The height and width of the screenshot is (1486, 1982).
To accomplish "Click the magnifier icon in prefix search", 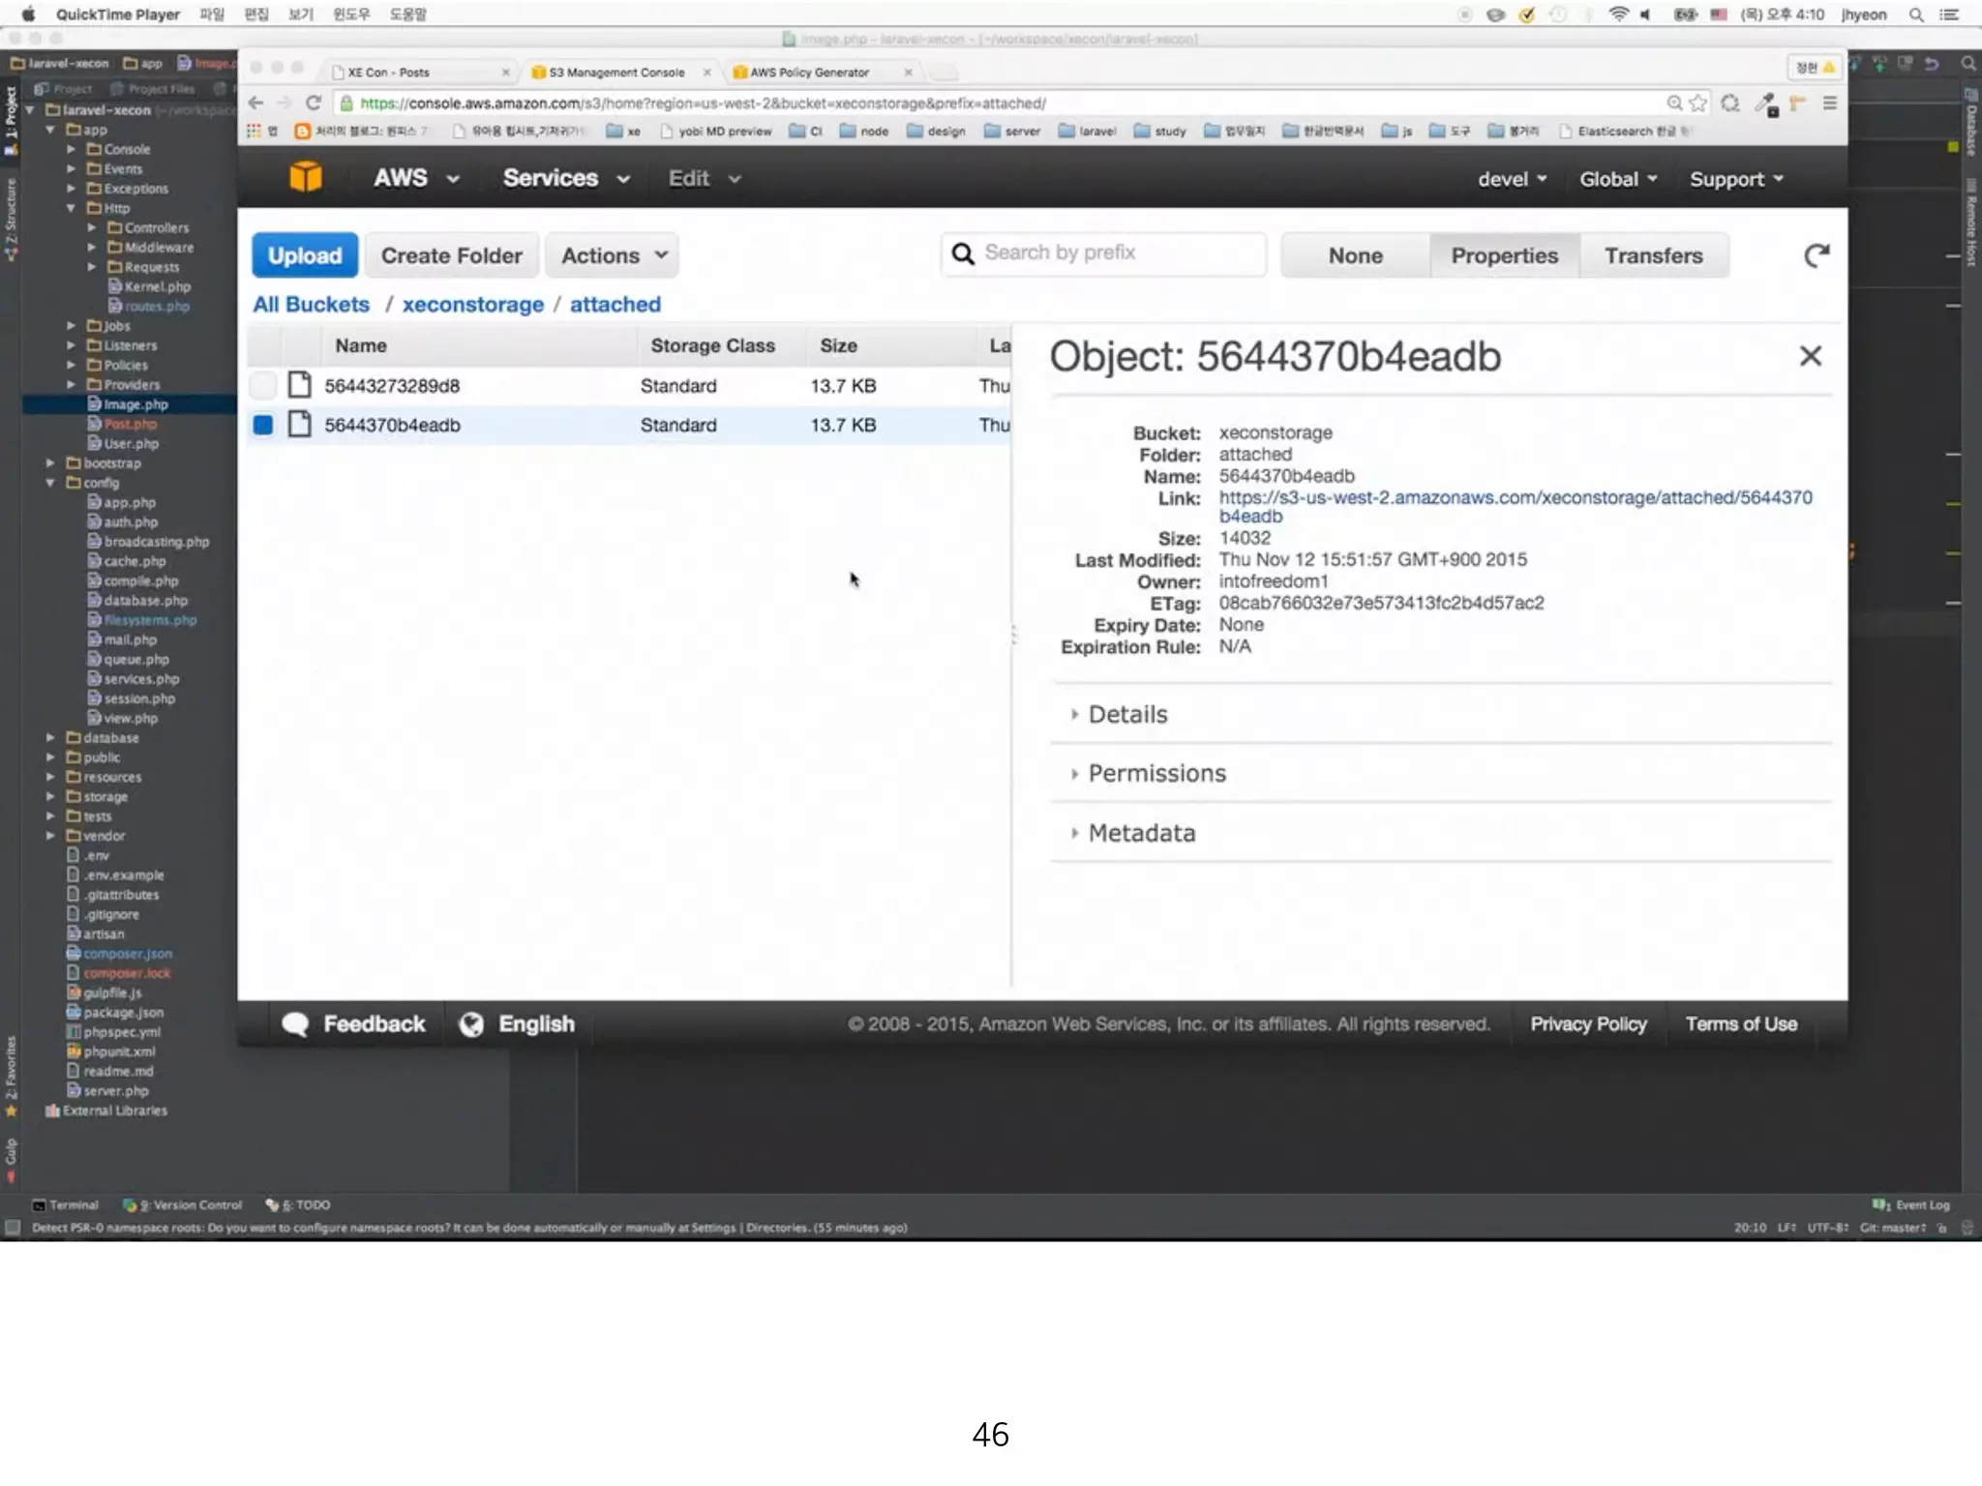I will (963, 254).
